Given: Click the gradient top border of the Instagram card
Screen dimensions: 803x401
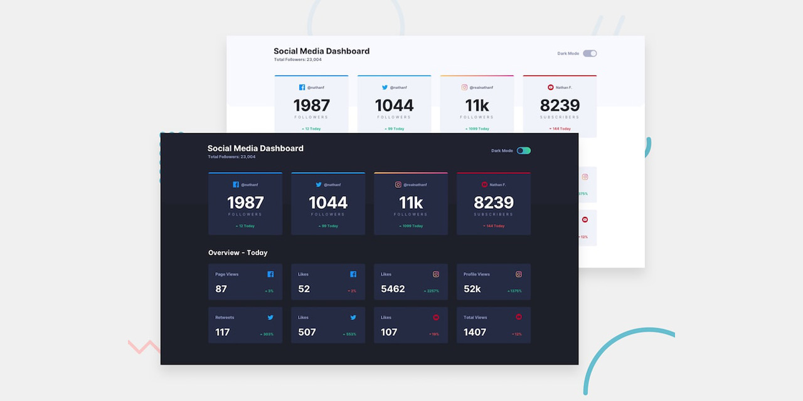Looking at the screenshot, I should click(411, 173).
